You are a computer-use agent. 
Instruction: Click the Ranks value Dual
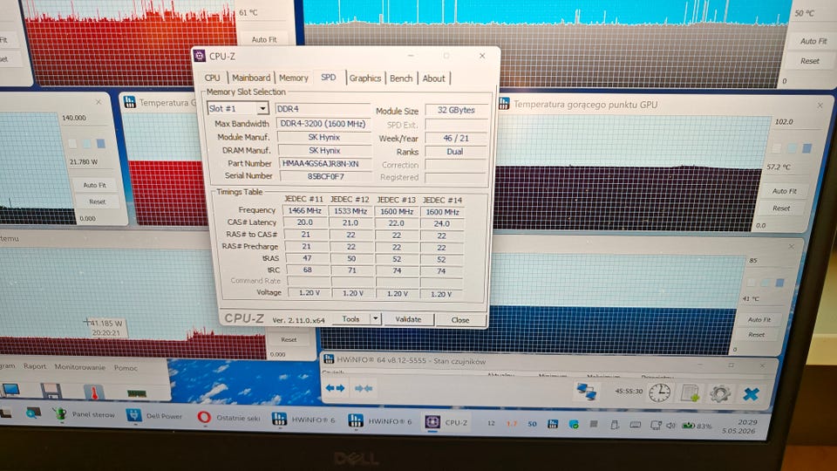point(456,152)
